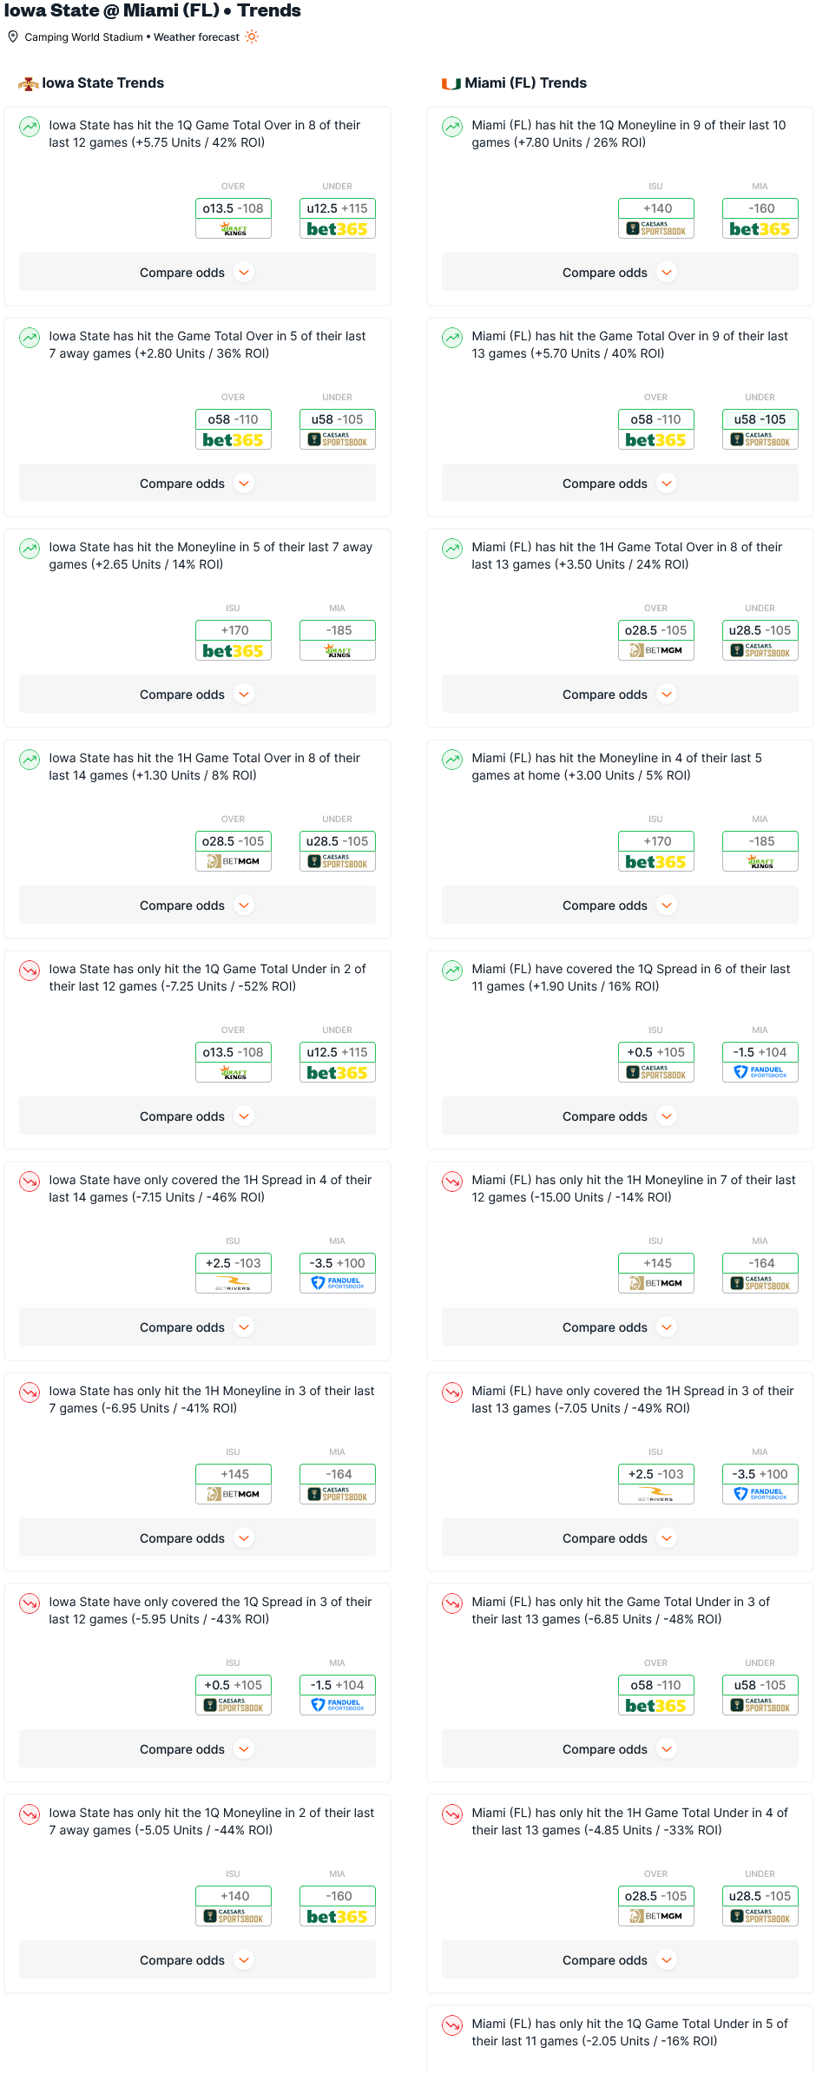Pick +0.5 +105 ISU spread in Miami 1Q Spread card
The width and height of the screenshot is (816, 2074).
[655, 1052]
